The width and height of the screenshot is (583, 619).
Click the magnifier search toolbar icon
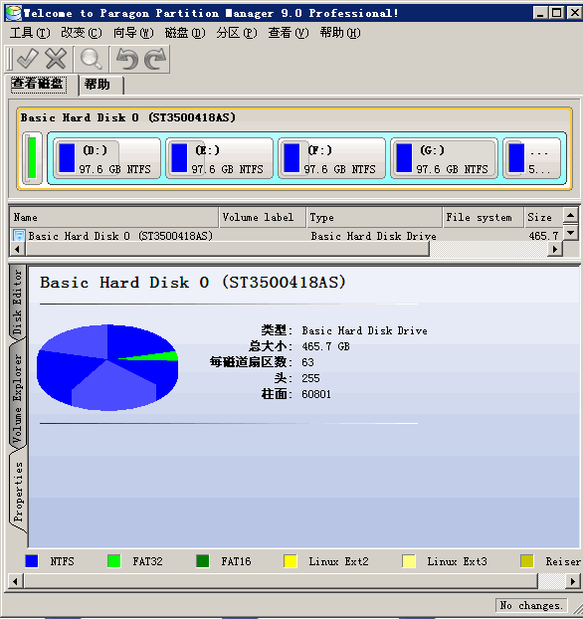click(91, 60)
